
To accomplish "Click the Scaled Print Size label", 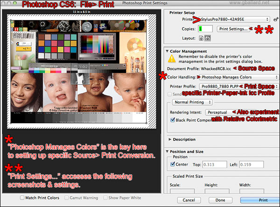I will pyautogui.click(x=188, y=176).
